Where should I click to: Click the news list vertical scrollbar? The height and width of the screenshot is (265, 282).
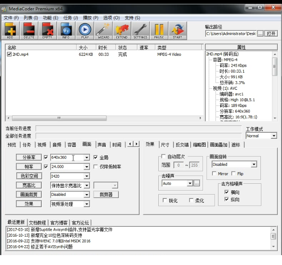[273, 238]
